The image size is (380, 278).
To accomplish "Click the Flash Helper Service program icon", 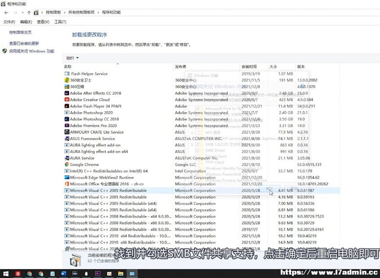I will pyautogui.click(x=67, y=74).
